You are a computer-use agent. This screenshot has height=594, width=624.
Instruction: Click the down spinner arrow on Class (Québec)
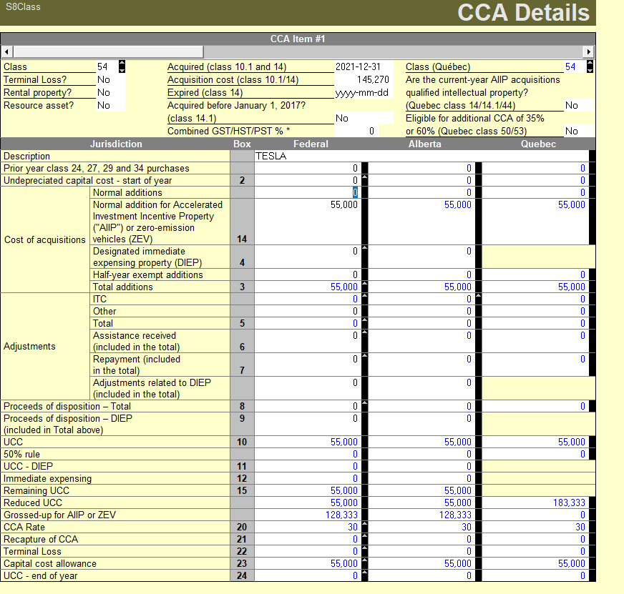(589, 70)
